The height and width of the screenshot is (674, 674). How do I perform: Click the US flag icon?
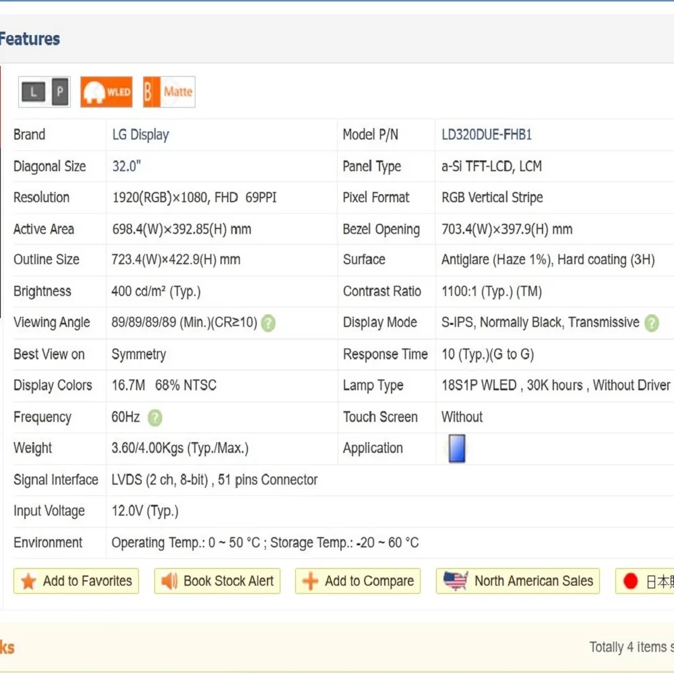455,581
